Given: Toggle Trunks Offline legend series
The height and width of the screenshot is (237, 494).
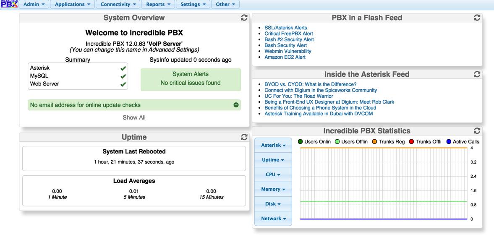Looking at the screenshot, I should click(x=425, y=142).
